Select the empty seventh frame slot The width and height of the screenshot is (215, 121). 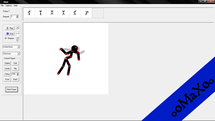coord(98,13)
